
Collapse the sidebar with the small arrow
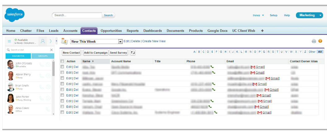(x=56, y=41)
